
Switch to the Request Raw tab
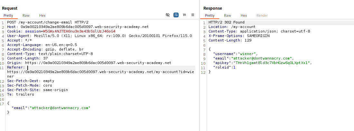click(26, 15)
